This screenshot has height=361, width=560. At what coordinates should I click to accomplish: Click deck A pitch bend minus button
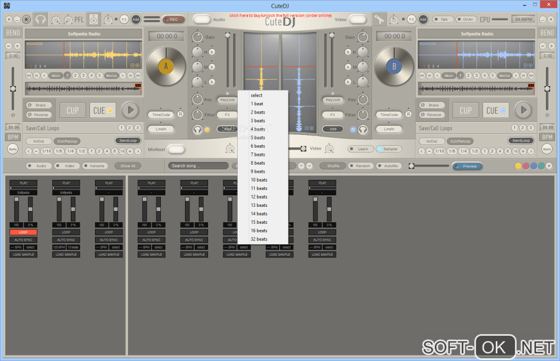[x=9, y=46]
